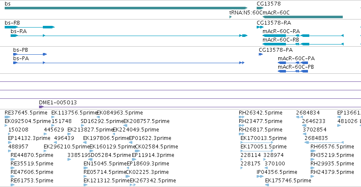Click the bs-RA transcript label
Image resolution: width=361 pixels, height=187 pixels.
19,31
